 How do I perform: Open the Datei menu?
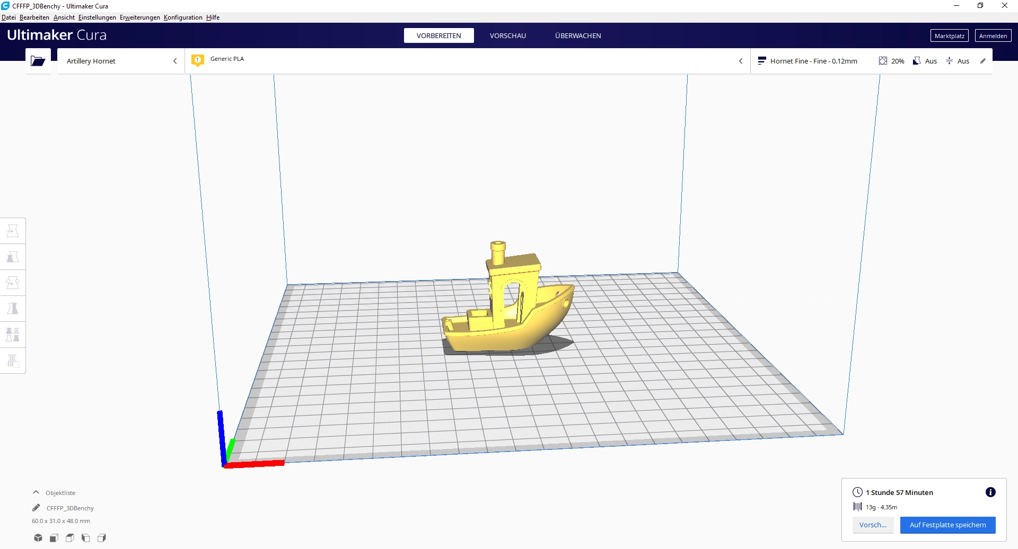tap(8, 17)
